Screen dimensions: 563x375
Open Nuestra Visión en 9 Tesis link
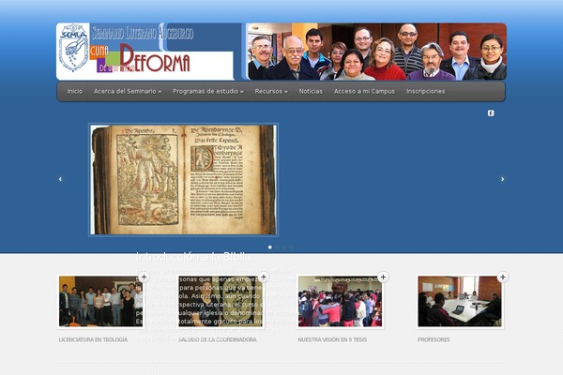pos(332,339)
